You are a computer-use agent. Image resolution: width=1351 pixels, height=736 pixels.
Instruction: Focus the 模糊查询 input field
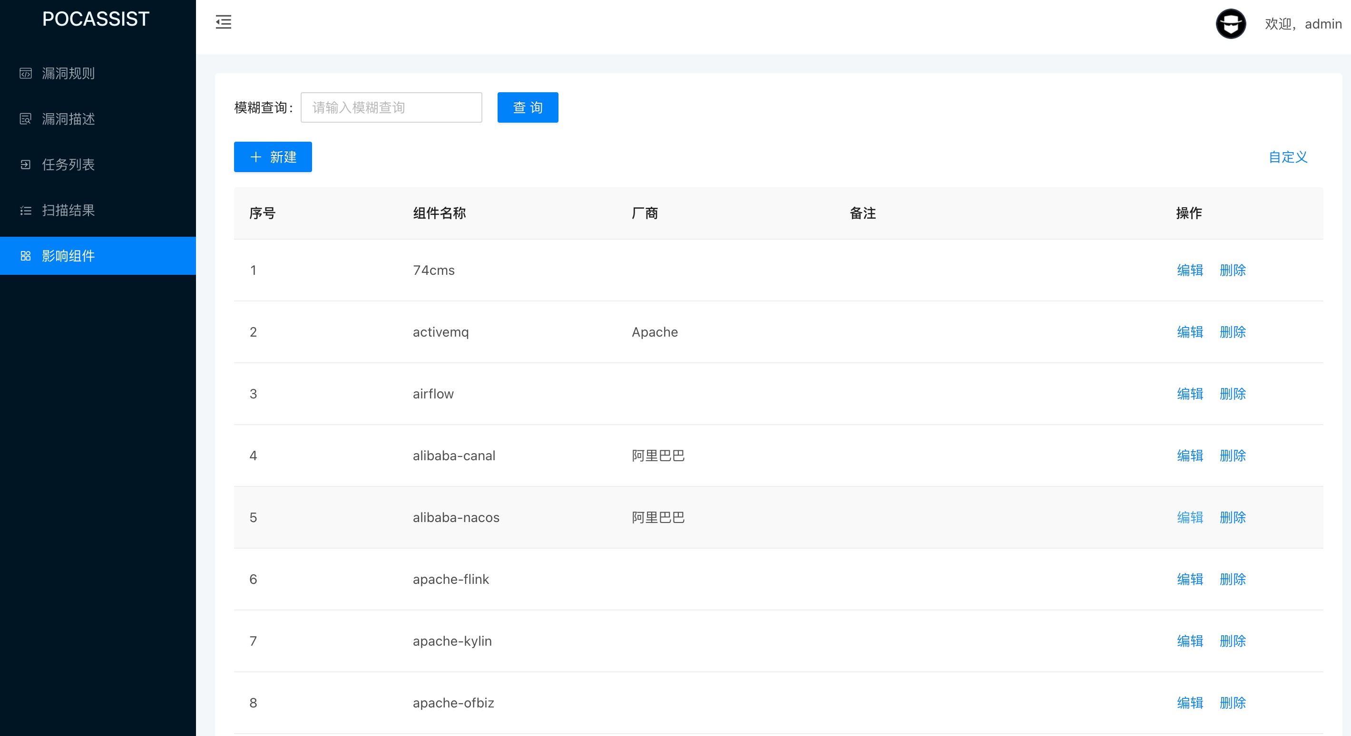(x=391, y=107)
